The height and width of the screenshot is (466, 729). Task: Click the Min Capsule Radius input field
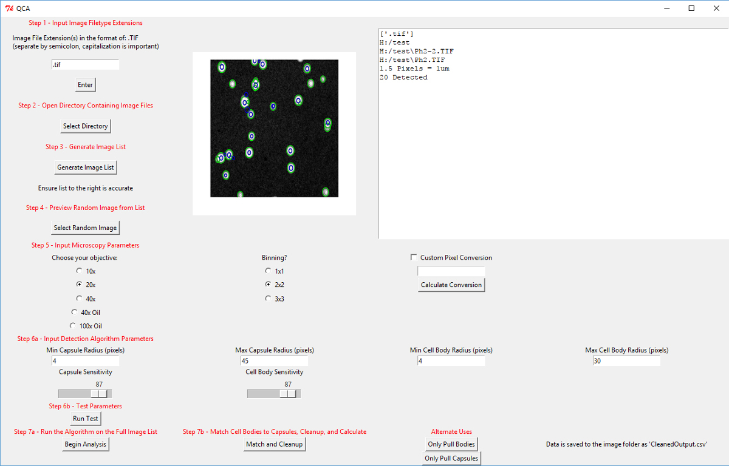pos(85,361)
